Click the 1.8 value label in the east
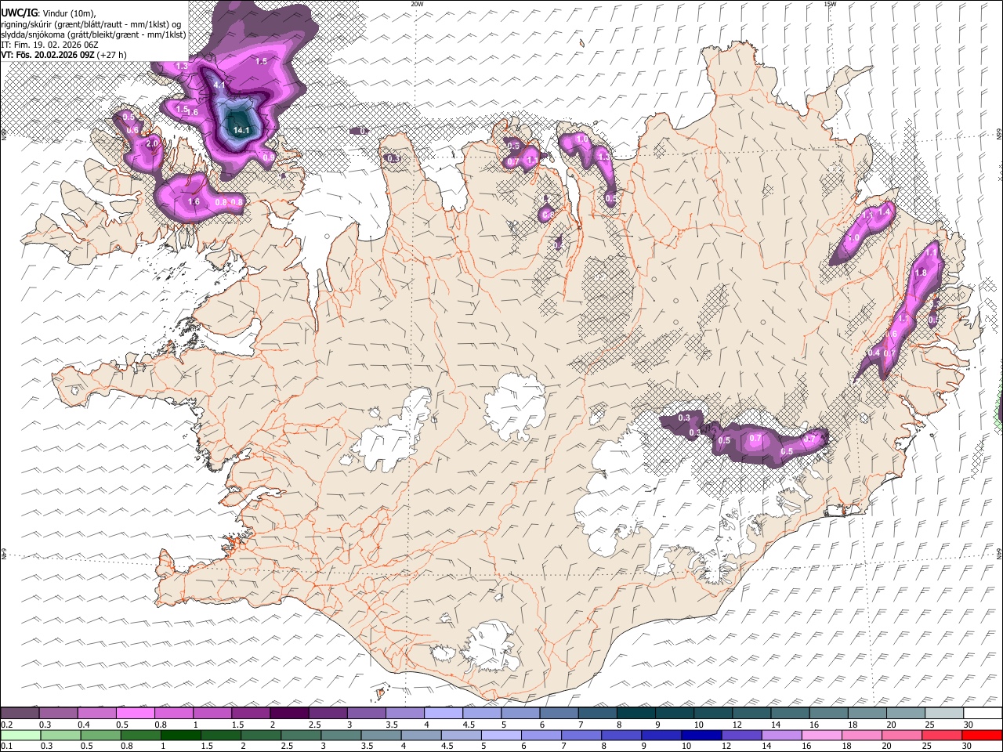The image size is (1003, 752). point(922,273)
